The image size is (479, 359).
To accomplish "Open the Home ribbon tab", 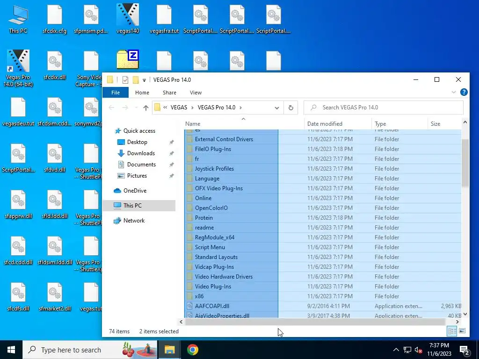I will (142, 93).
